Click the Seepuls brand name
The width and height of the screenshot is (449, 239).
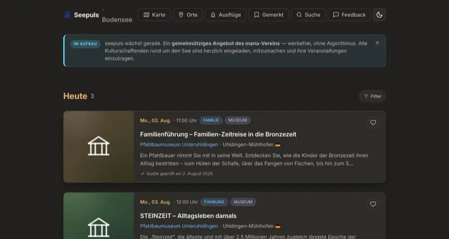click(86, 15)
